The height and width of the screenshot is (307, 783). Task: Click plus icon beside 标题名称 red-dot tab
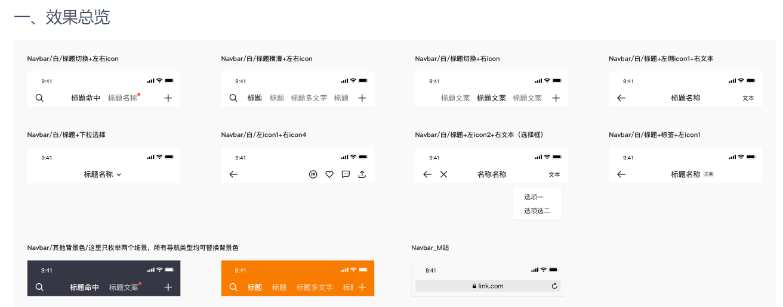tap(168, 98)
